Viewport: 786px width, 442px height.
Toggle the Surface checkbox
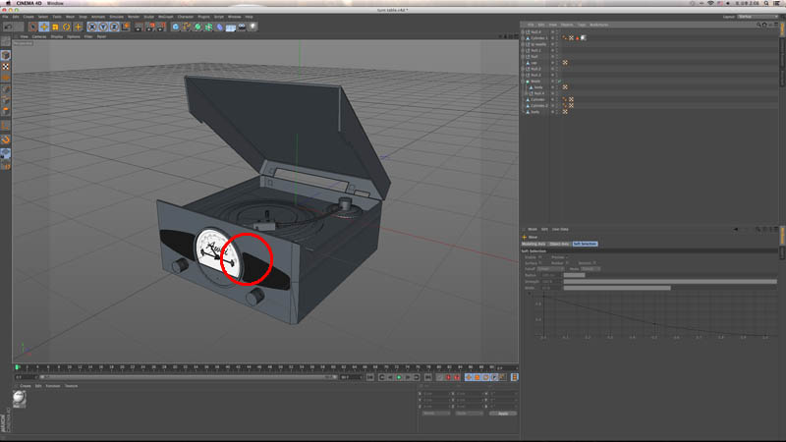coord(539,263)
